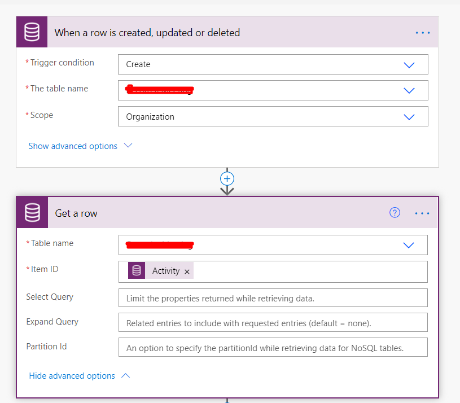Collapse the Get a row card via its title

76,213
